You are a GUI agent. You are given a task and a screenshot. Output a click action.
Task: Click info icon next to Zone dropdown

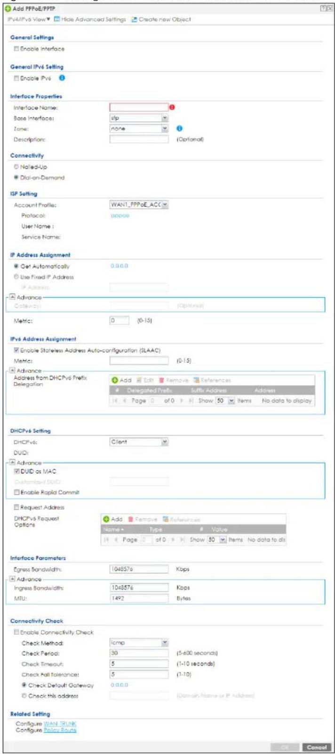179,128
